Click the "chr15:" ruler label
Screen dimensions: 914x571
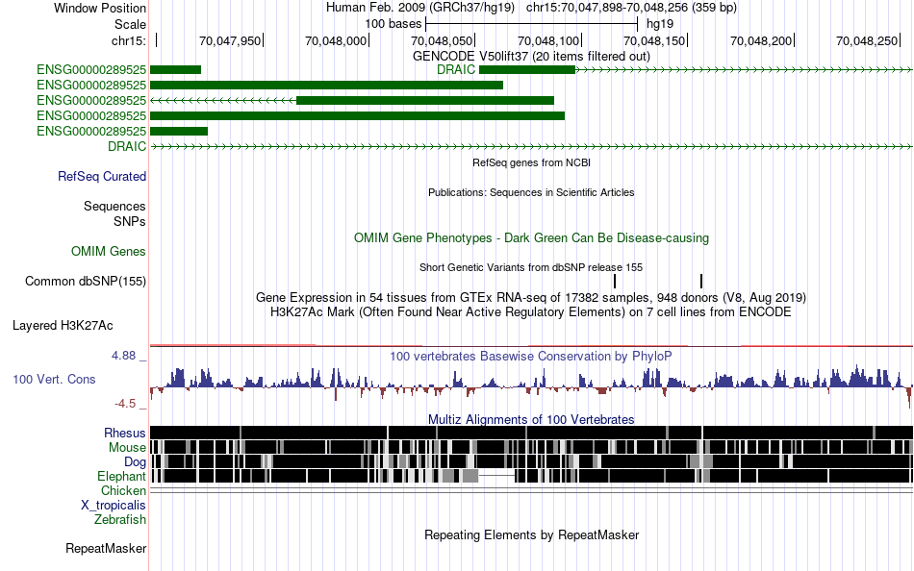coord(129,40)
